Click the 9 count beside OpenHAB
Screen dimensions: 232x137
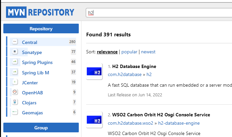[x=74, y=92]
